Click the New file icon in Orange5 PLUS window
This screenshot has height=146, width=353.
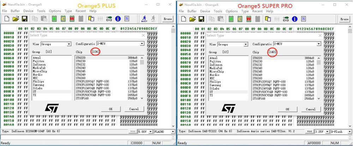[x=7, y=19]
